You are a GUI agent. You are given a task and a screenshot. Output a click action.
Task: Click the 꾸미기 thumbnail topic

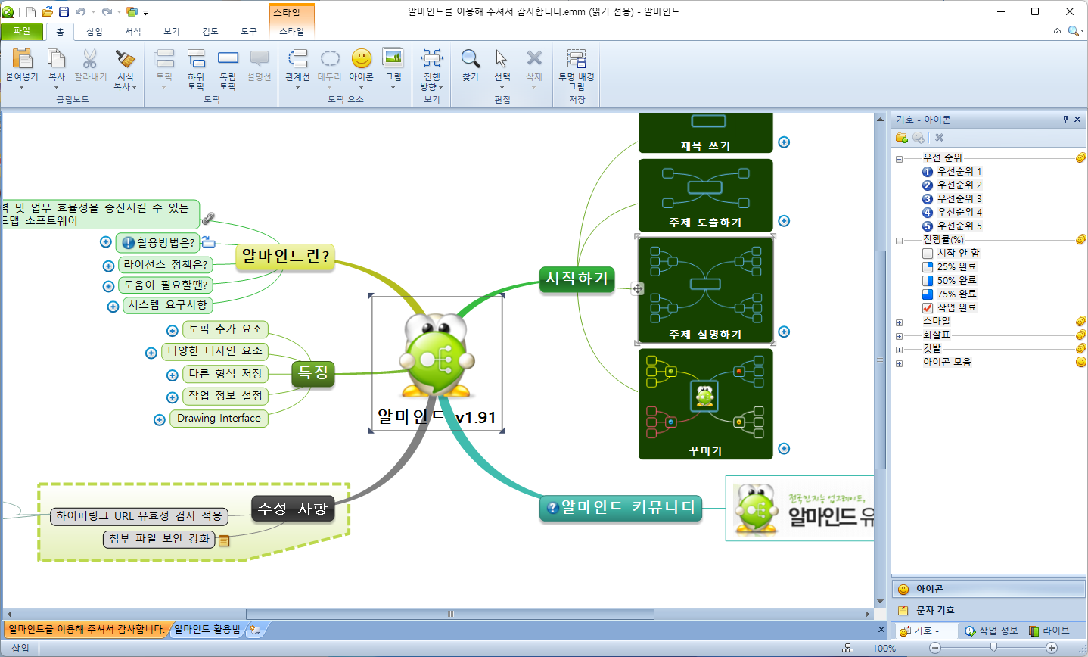coord(705,403)
